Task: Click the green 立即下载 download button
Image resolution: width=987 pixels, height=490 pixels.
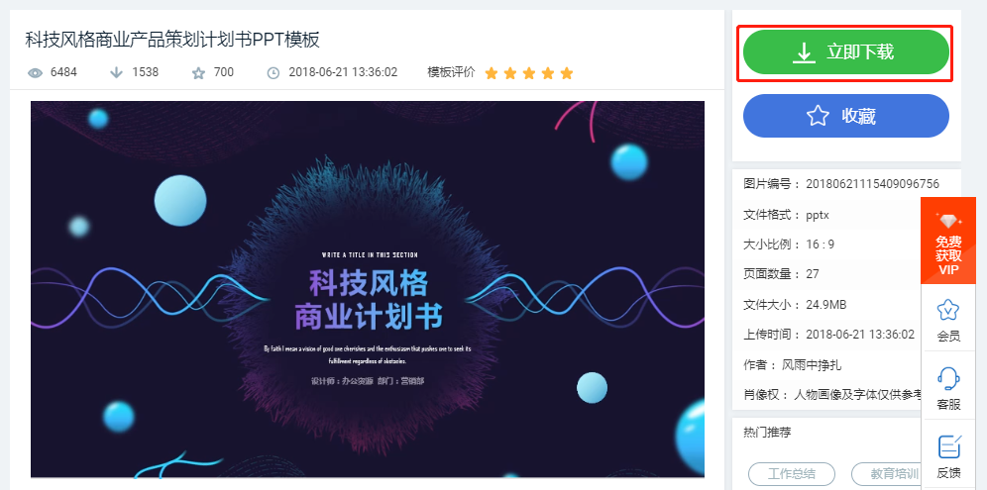Action: point(845,52)
